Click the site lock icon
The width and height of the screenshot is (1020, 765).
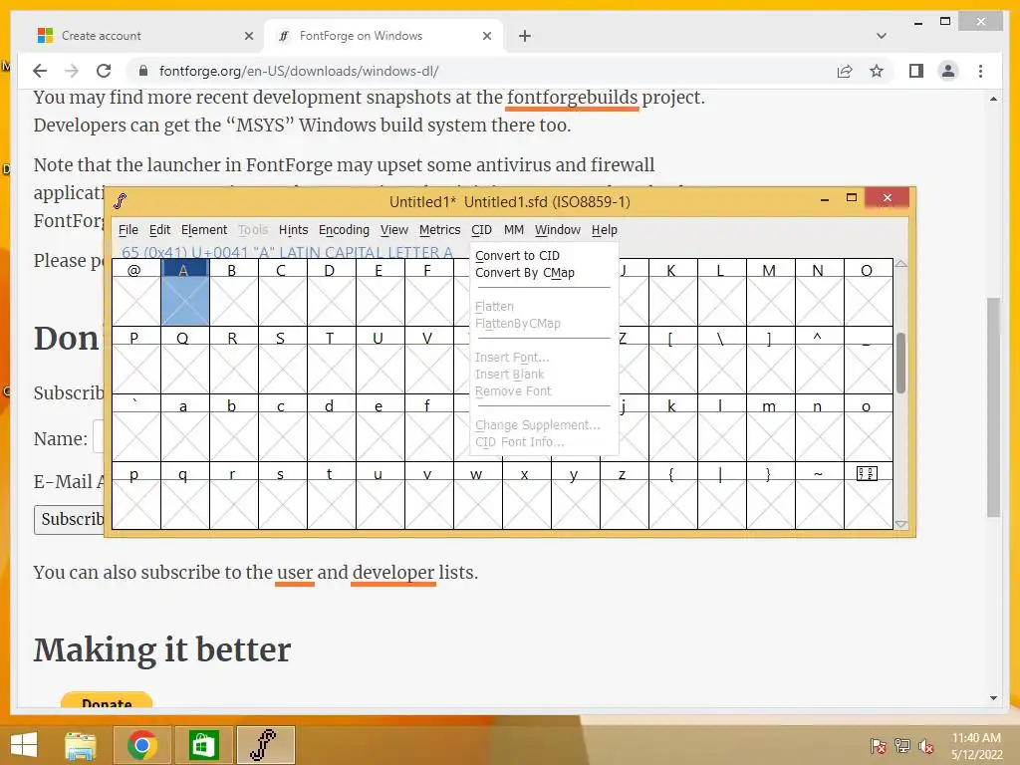tap(143, 71)
